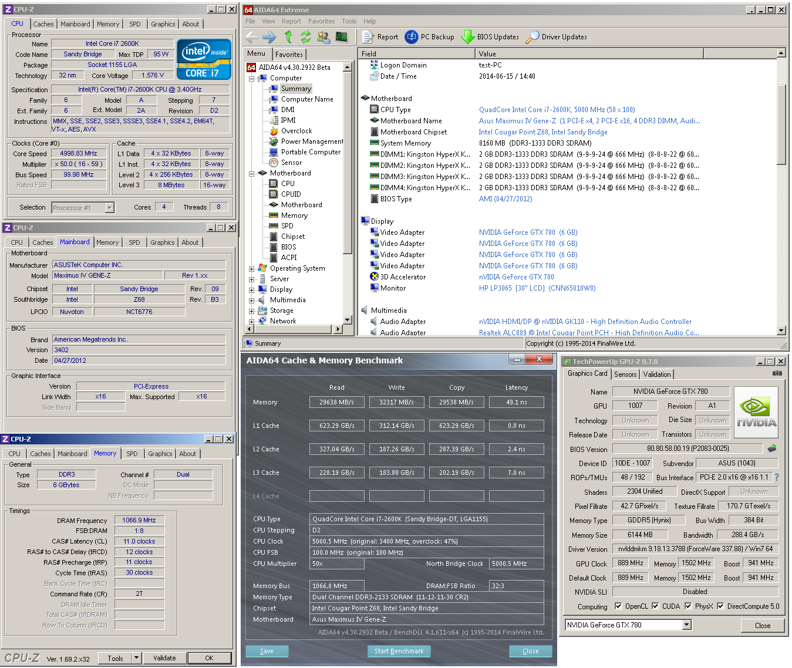Click the green Refresh icon in AIDA64 toolbar

[306, 37]
